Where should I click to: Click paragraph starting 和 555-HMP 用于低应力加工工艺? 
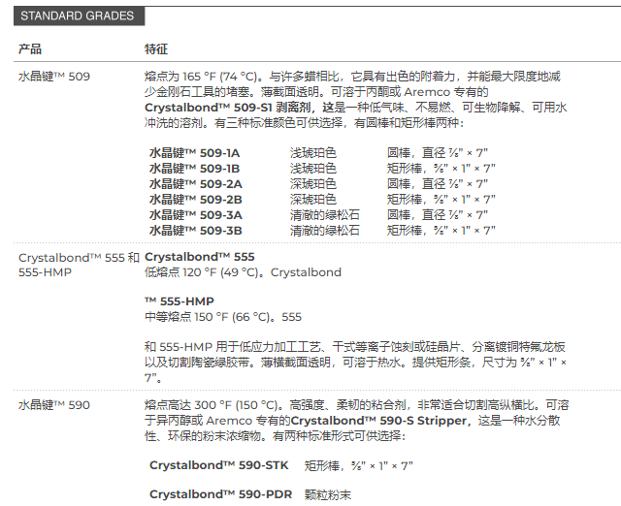pos(356,363)
